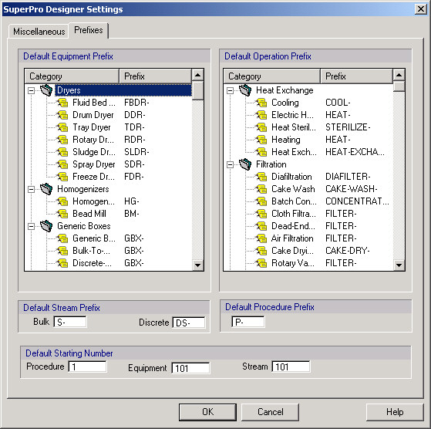The height and width of the screenshot is (429, 431).
Task: Click the Bead Mill item icon
Action: (x=62, y=214)
